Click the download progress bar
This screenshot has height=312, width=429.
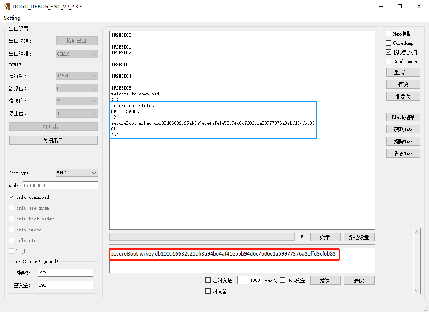[x=202, y=237]
